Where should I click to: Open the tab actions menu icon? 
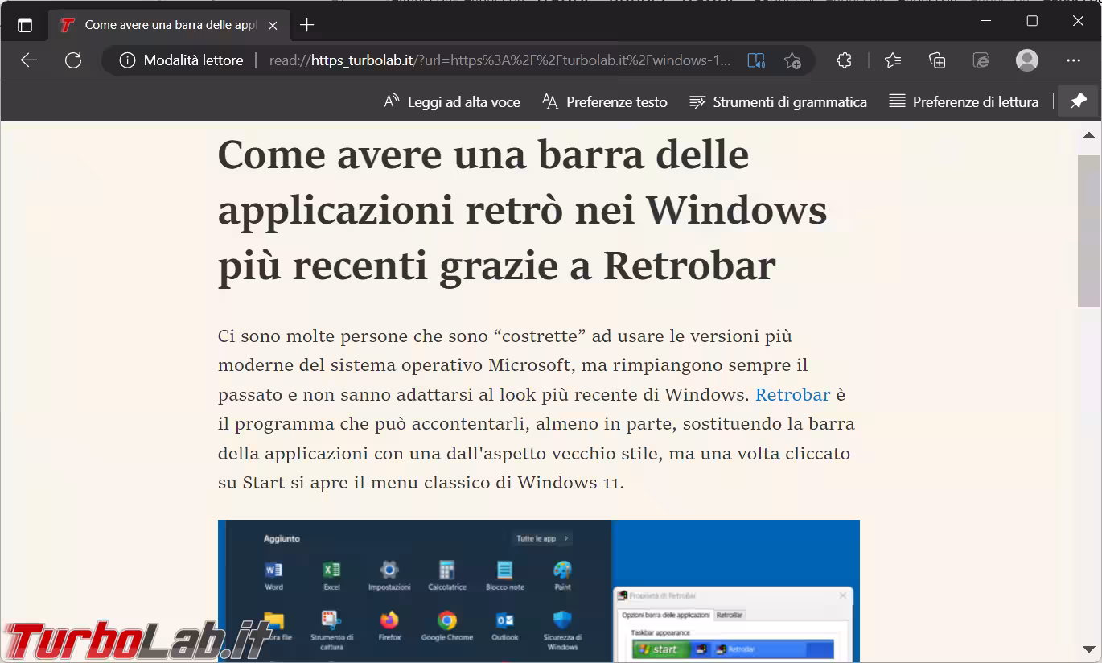[x=25, y=25]
